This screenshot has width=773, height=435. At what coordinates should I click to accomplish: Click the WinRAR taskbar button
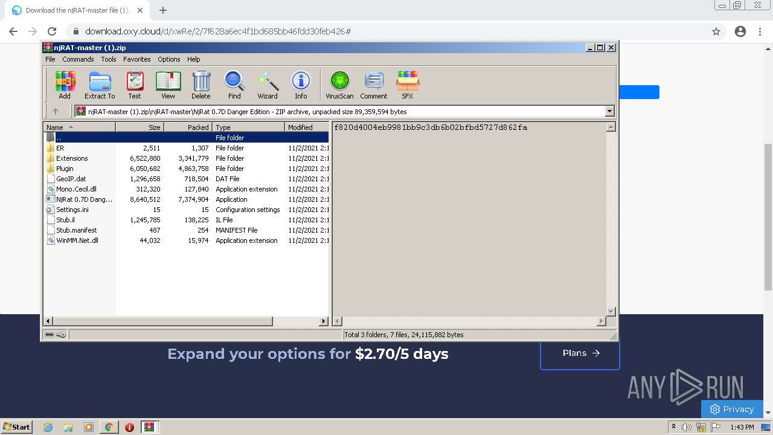(x=149, y=427)
